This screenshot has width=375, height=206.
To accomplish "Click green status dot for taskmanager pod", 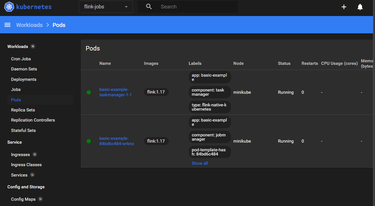I will (89, 92).
